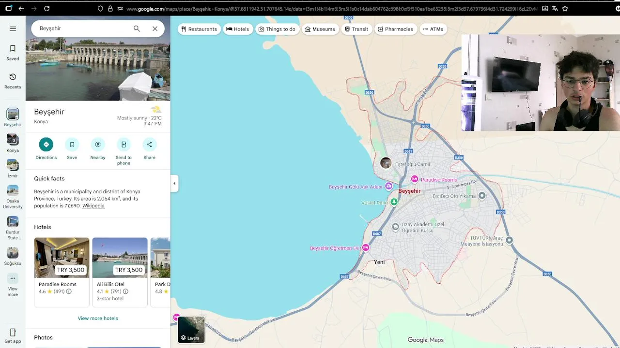Open the Wikipedia link in Quick facts
This screenshot has width=620, height=348.
coord(93,206)
